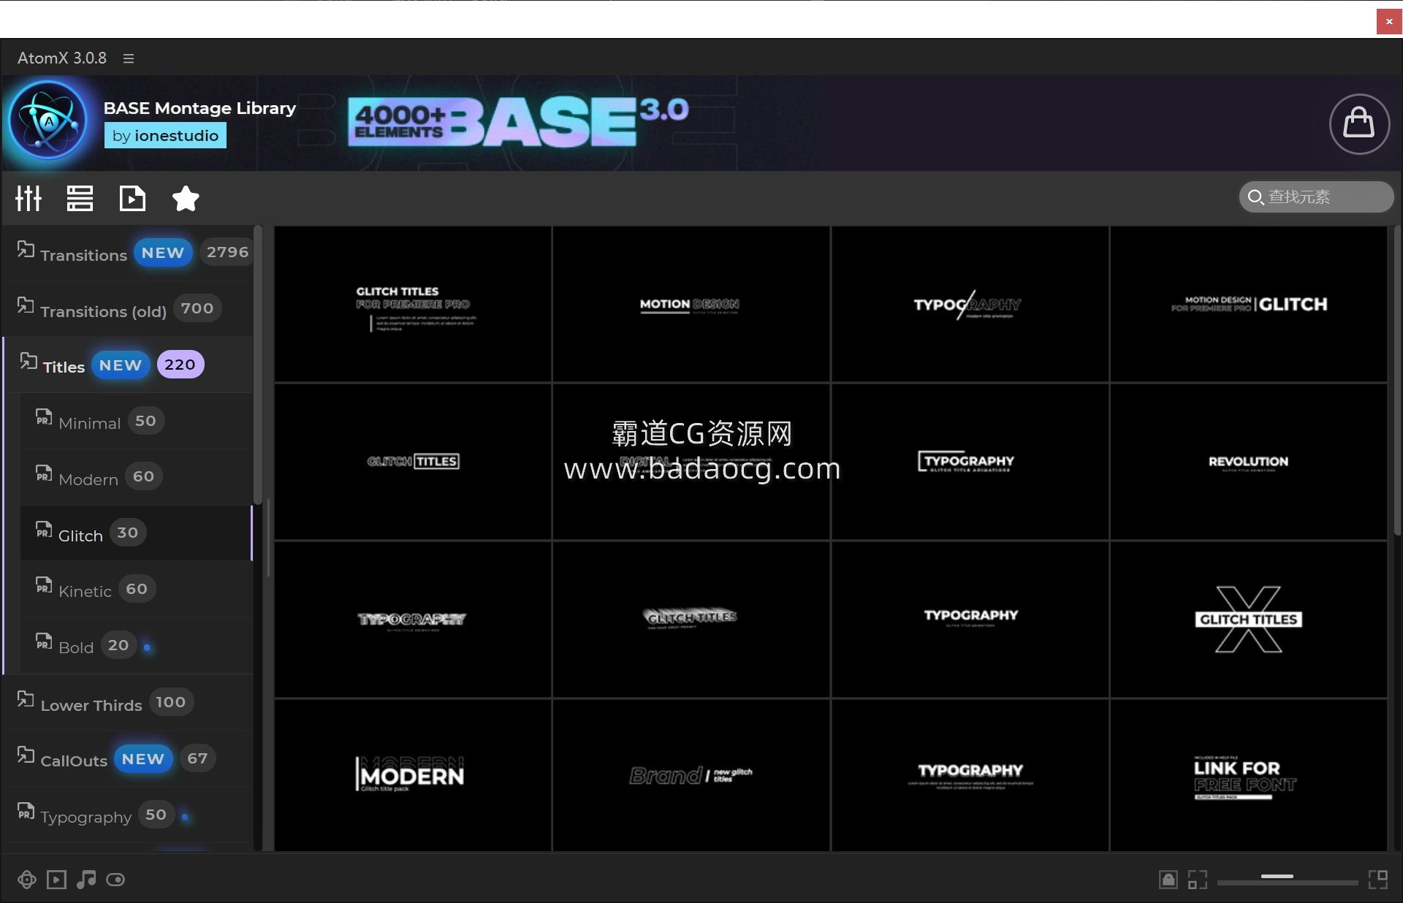Show favorites with the star icon
The image size is (1403, 903).
coord(186,198)
